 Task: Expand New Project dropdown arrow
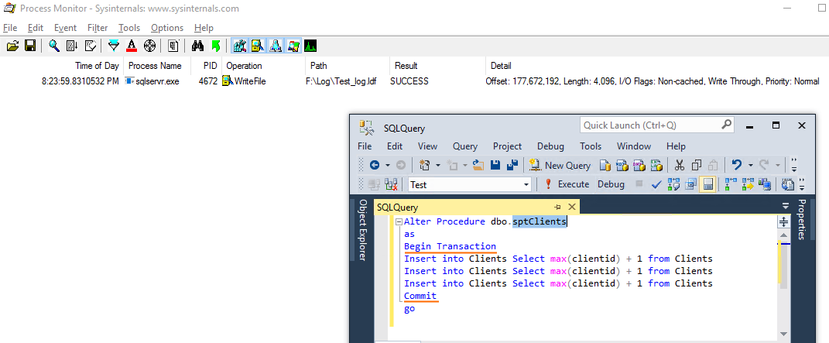point(437,166)
